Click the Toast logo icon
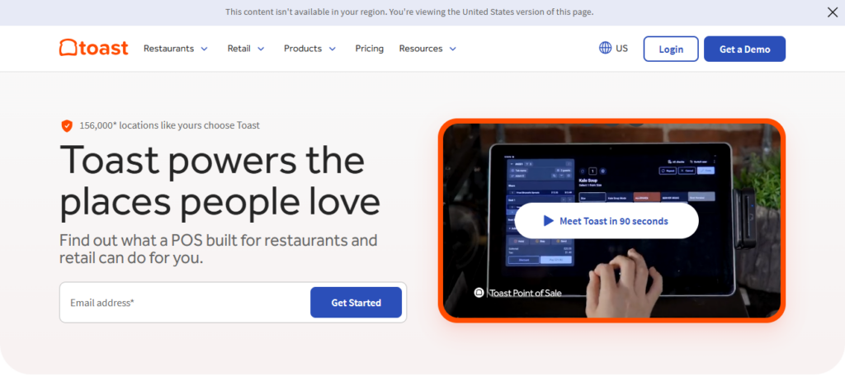845x386 pixels. (x=68, y=48)
